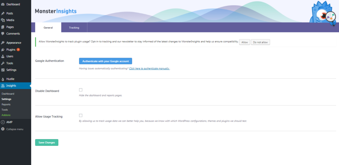Image resolution: width=339 pixels, height=165 pixels.
Task: Click the Settings sliders icon in sidebar
Action: click(3, 70)
